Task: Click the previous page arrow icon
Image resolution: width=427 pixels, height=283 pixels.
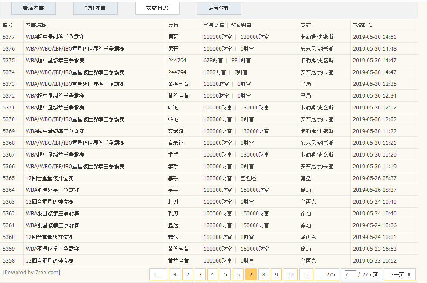Action: [x=175, y=274]
